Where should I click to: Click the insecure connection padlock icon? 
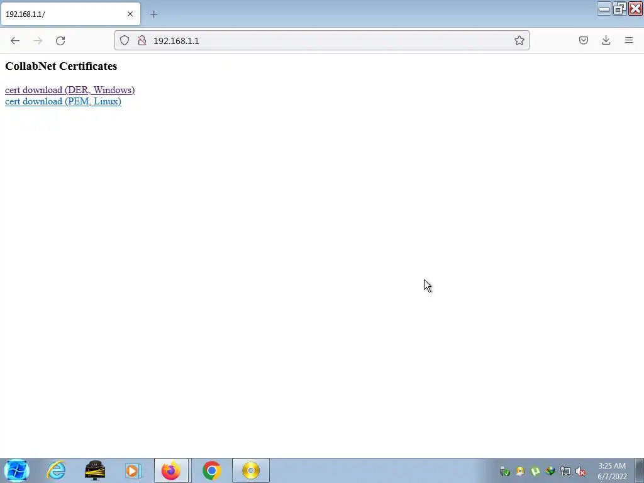pos(142,40)
